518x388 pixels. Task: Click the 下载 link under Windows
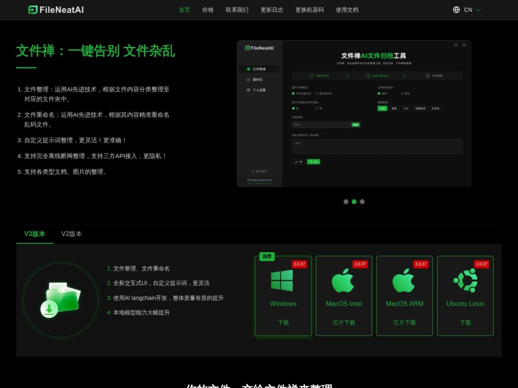(283, 322)
